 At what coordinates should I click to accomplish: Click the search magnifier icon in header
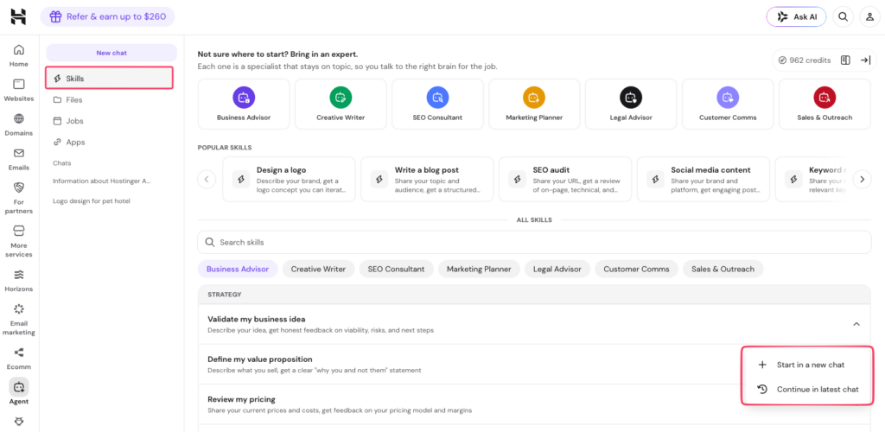[x=843, y=17]
